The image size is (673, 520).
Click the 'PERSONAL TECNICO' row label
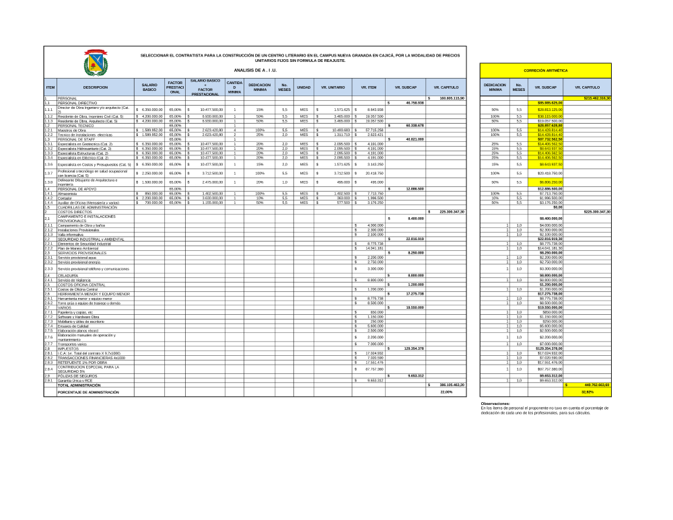tap(75, 126)
